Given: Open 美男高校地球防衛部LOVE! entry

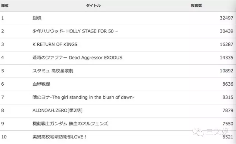Looking at the screenshot, I should (59, 137).
